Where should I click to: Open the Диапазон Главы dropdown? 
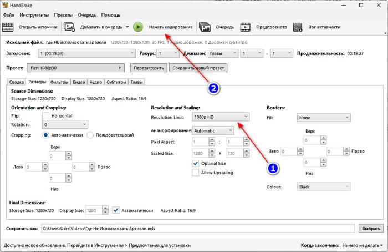(222, 53)
